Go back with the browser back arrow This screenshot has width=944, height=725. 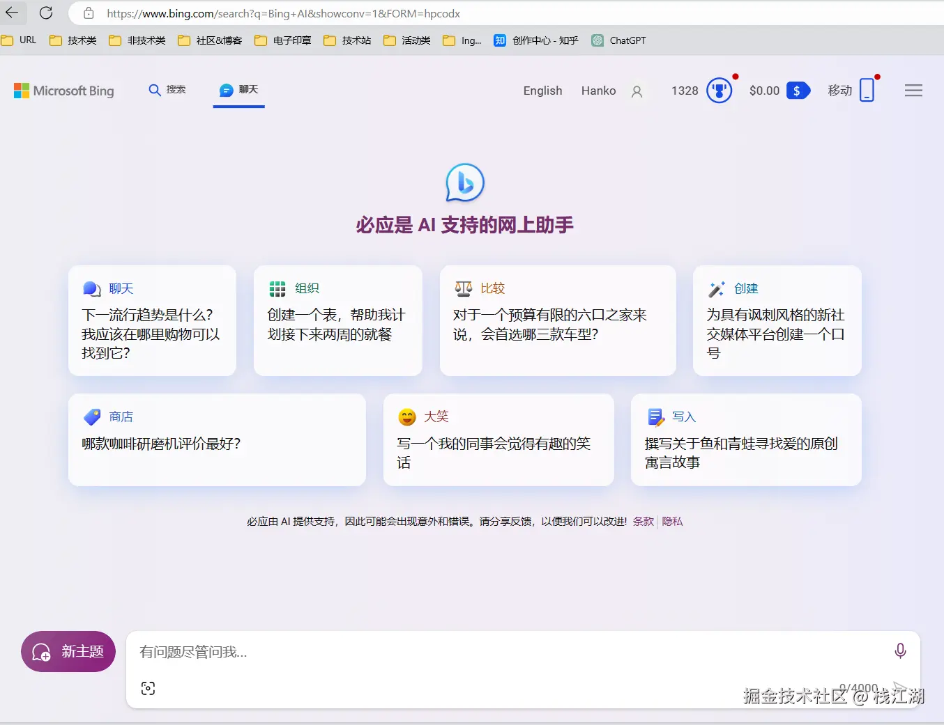coord(12,13)
